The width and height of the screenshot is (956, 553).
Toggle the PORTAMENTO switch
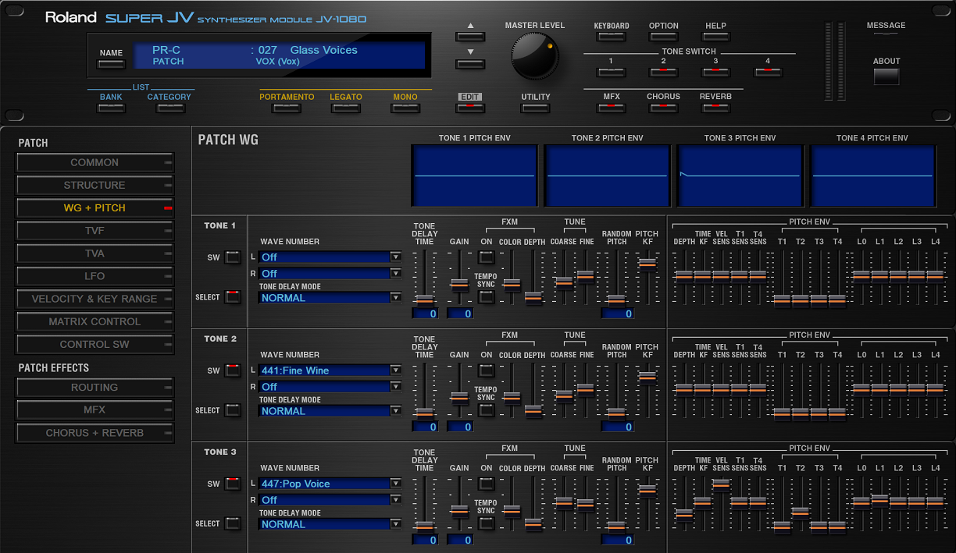pyautogui.click(x=287, y=108)
